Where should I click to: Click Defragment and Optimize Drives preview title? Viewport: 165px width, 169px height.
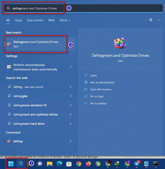(x=120, y=56)
